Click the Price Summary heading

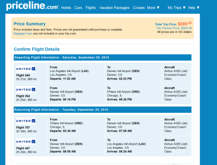point(30,24)
